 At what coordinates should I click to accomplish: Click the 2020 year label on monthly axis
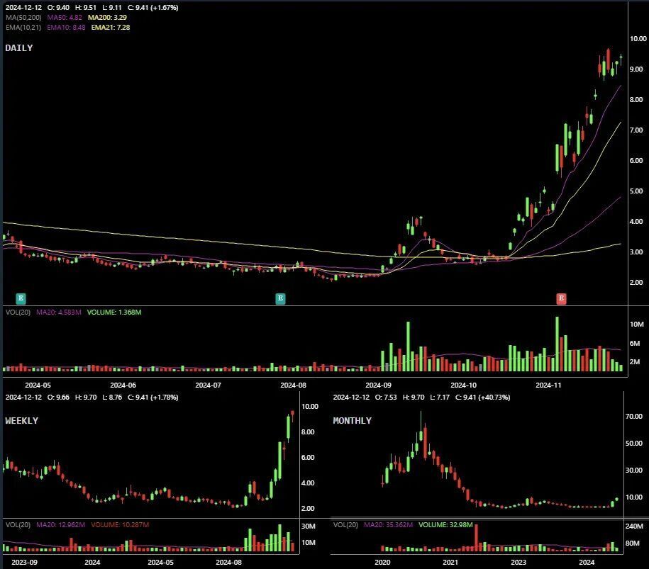pos(382,563)
